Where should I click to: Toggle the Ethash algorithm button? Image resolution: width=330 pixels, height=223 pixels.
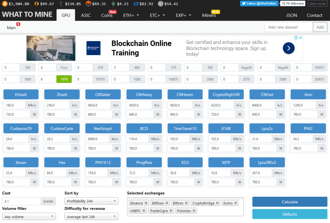[x=21, y=94]
